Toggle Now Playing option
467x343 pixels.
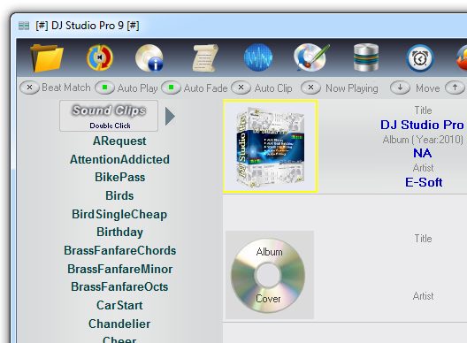[x=310, y=88]
